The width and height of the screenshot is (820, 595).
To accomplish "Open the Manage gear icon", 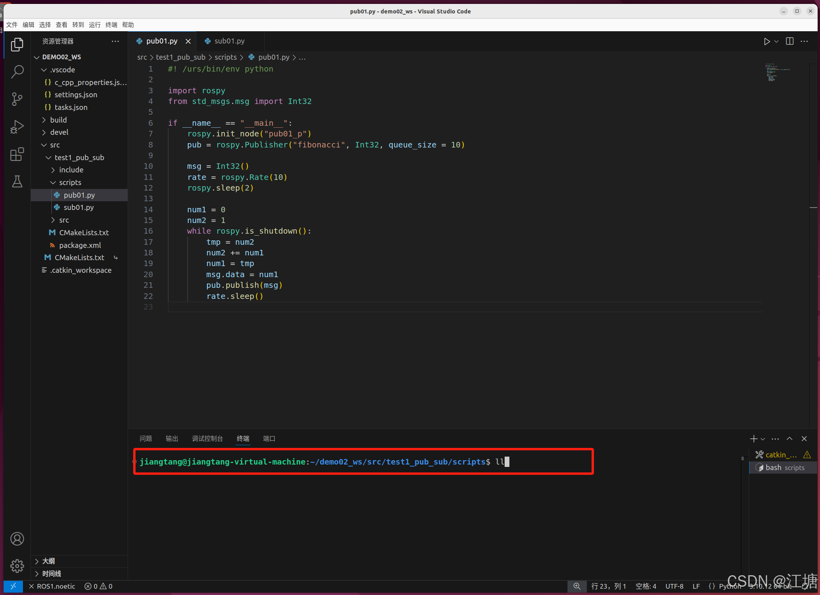I will (17, 566).
